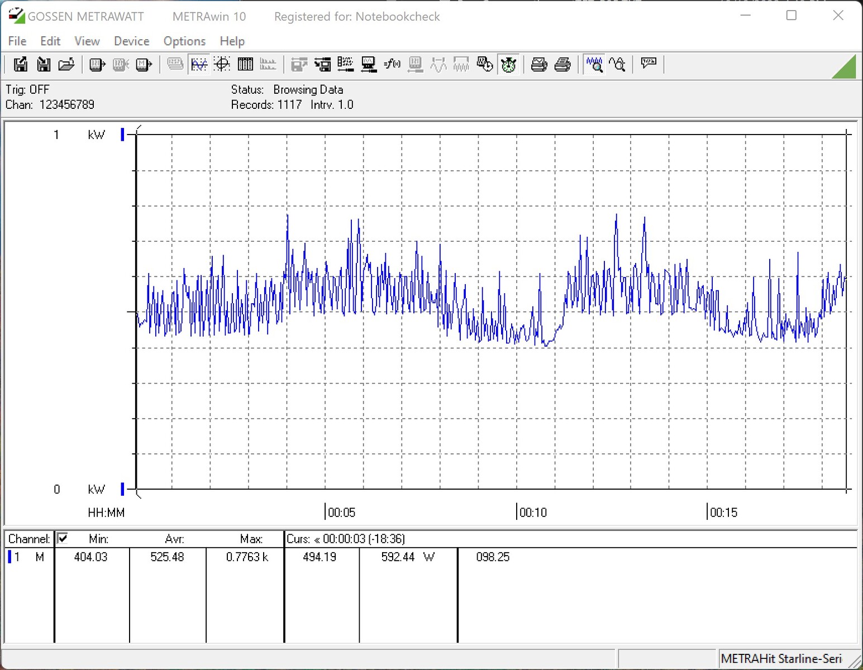Expand the Device menu
Viewport: 863px width, 670px height.
pos(131,41)
